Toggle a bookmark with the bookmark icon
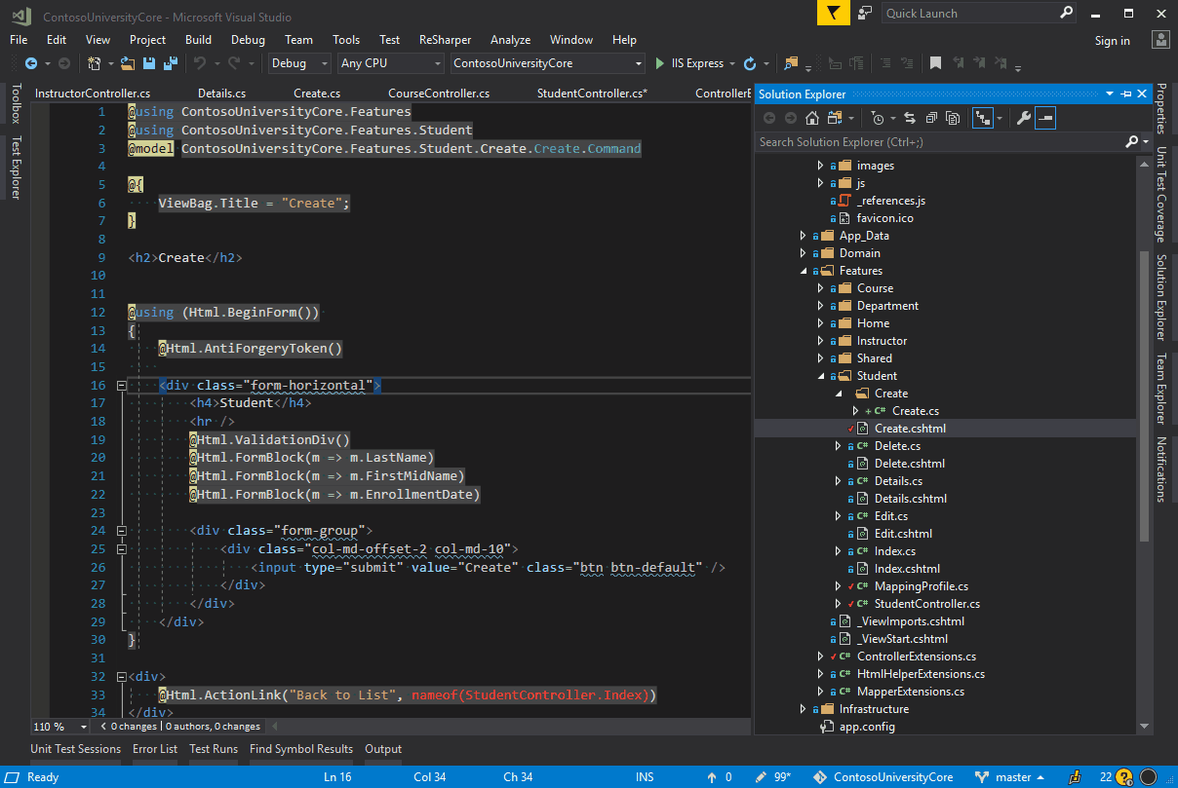 click(935, 63)
